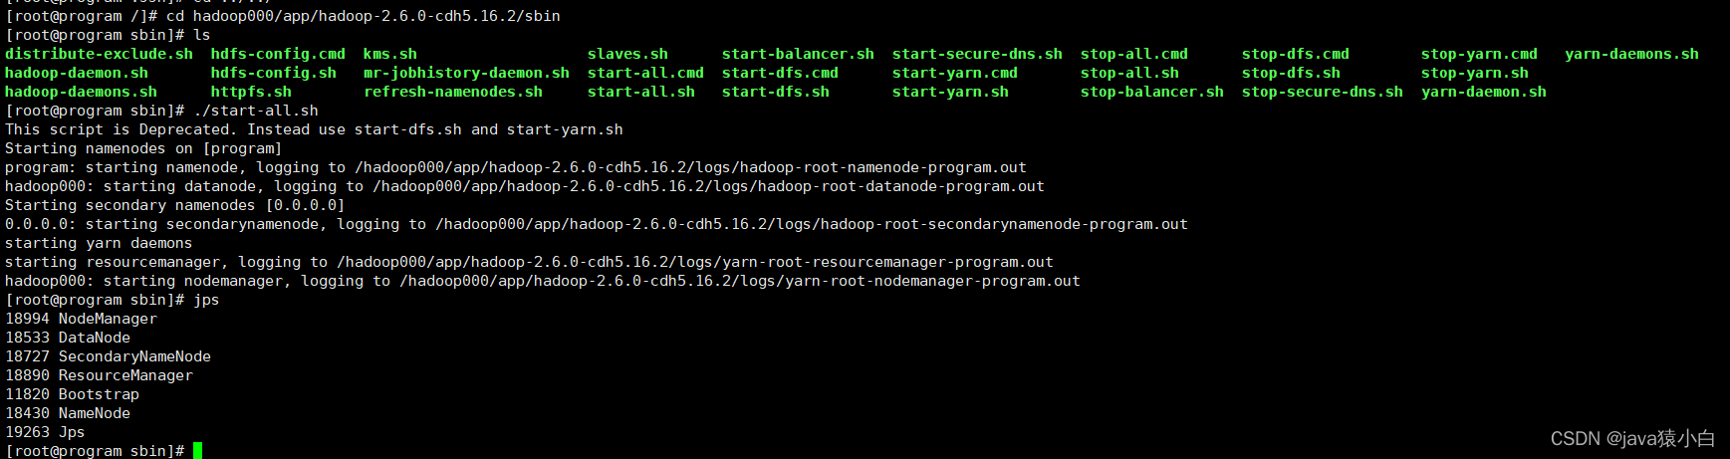Click the stop-yarn.cmd filename
The height and width of the screenshot is (459, 1730).
[x=1479, y=54]
